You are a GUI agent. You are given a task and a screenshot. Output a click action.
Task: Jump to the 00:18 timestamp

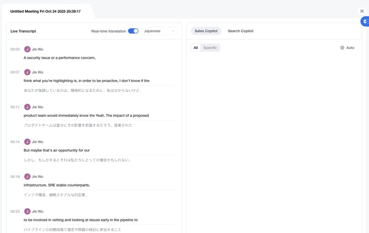pyautogui.click(x=15, y=177)
